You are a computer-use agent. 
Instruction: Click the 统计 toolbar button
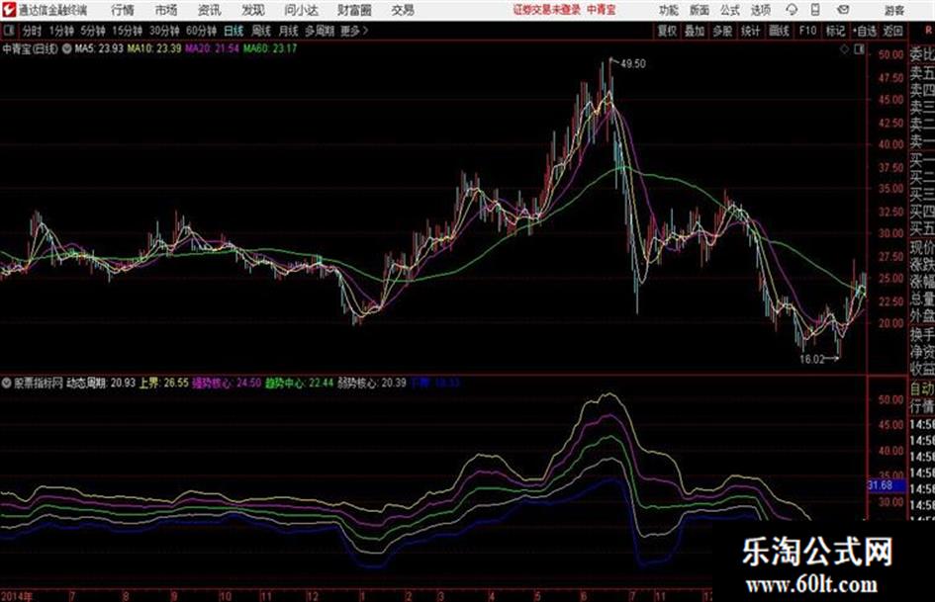[751, 31]
